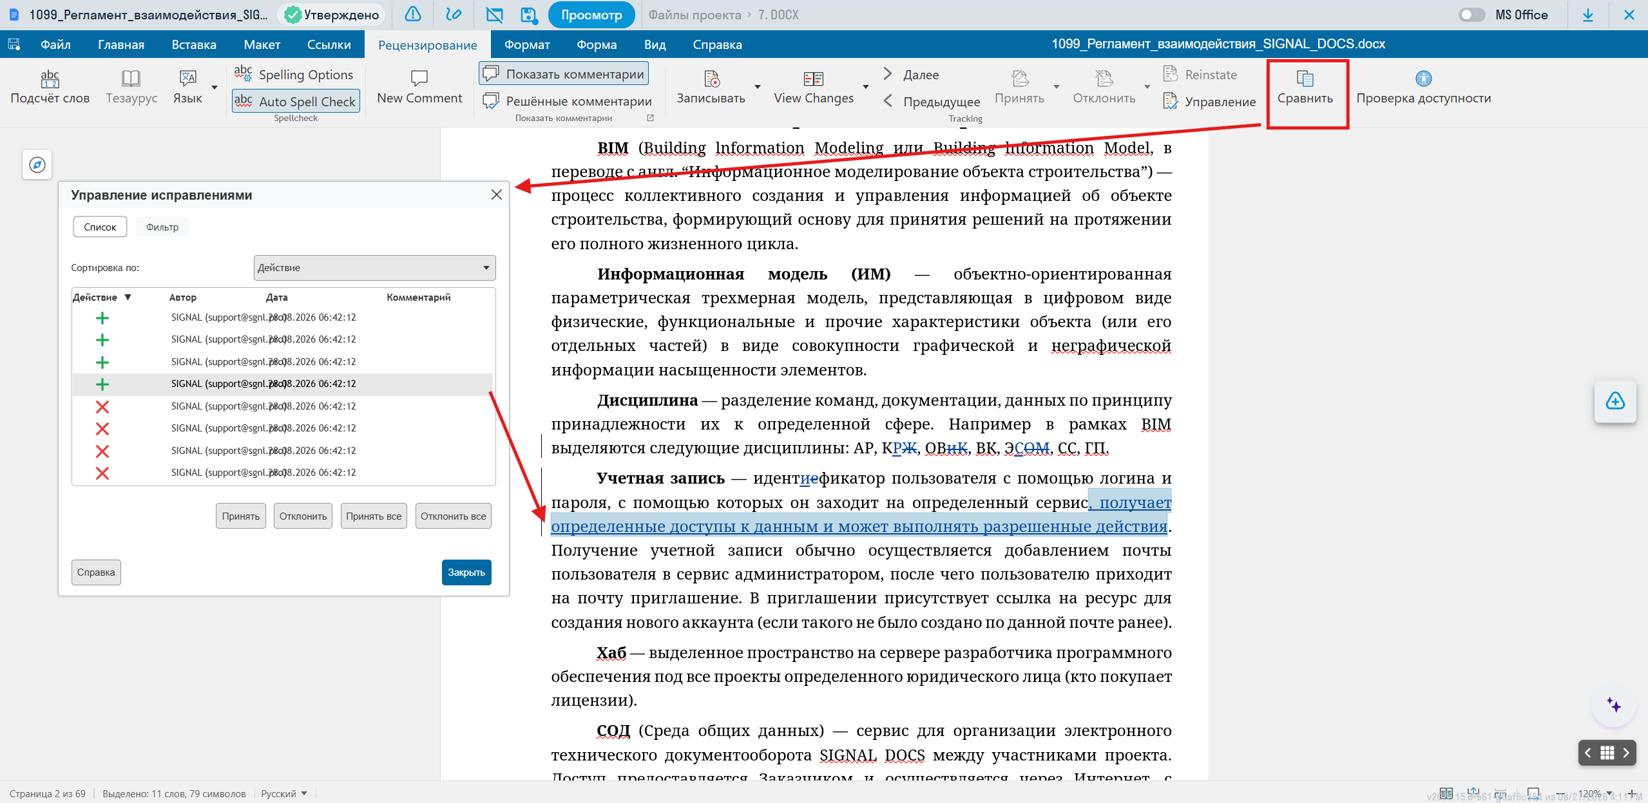
Task: Toggle the MS Office switch
Action: click(1471, 14)
